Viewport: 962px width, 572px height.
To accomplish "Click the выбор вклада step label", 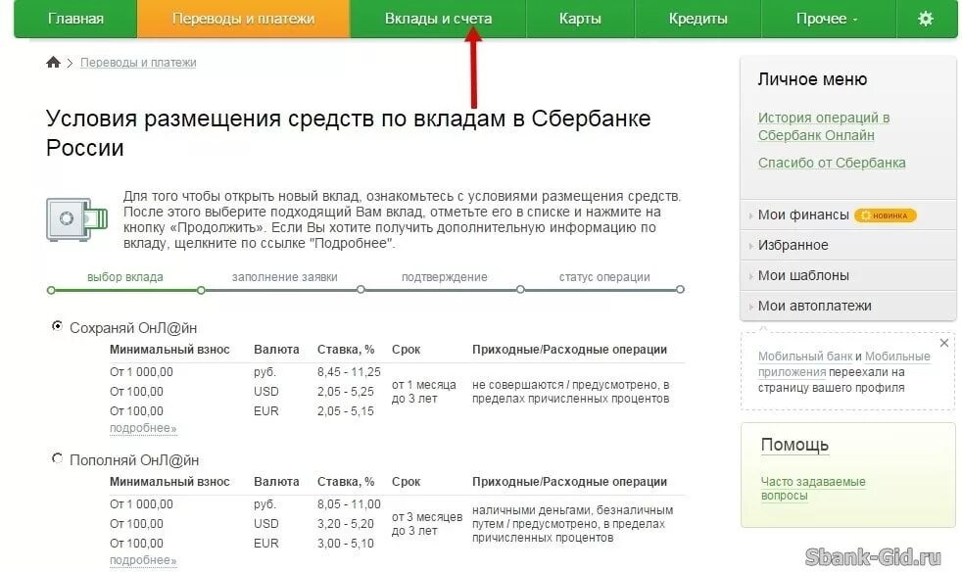I will [125, 277].
